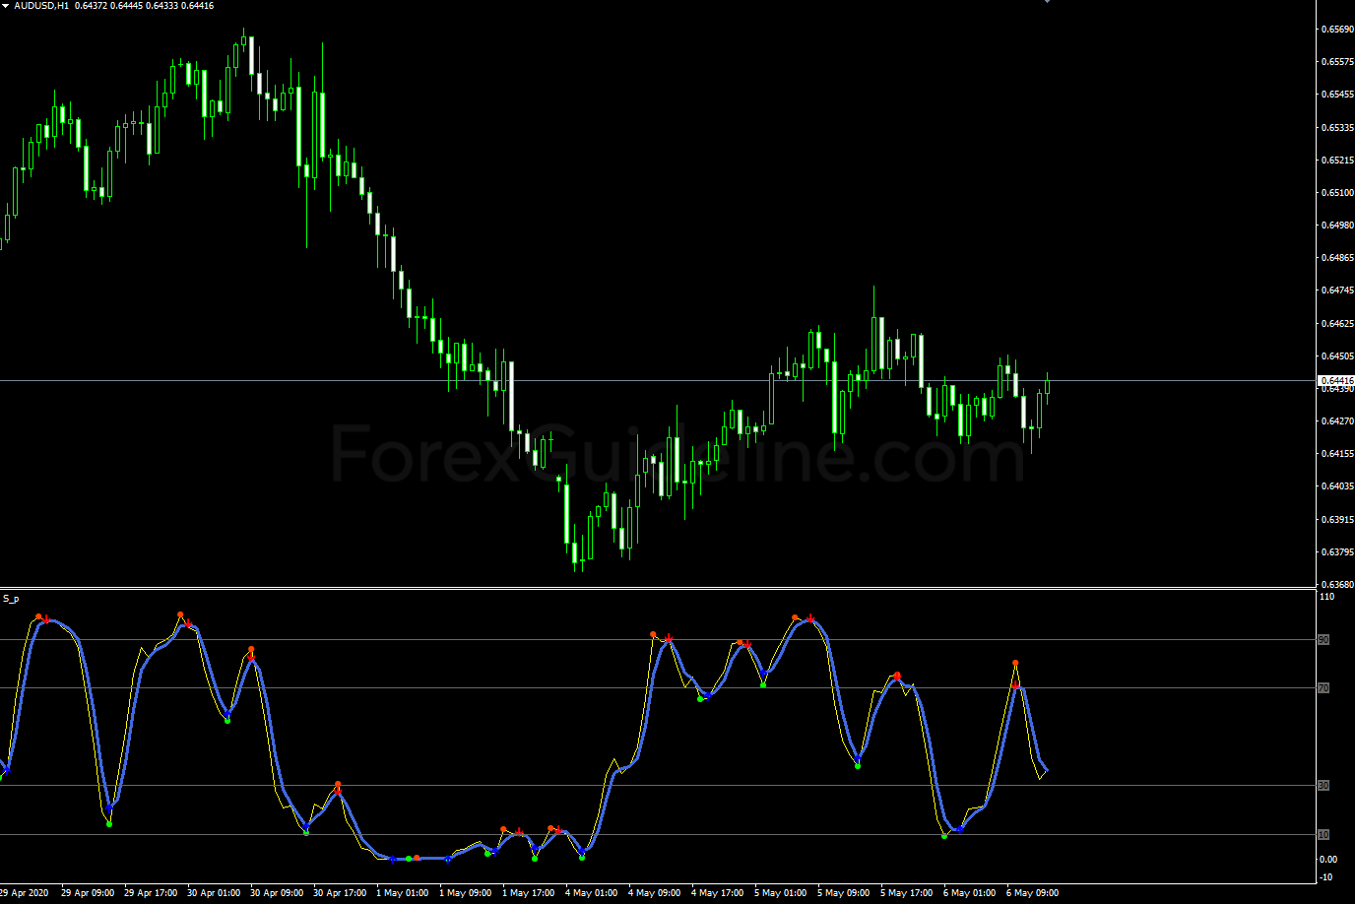Viewport: 1355px width, 904px height.
Task: Click the 1 May 01:00 time label
Action: click(402, 893)
